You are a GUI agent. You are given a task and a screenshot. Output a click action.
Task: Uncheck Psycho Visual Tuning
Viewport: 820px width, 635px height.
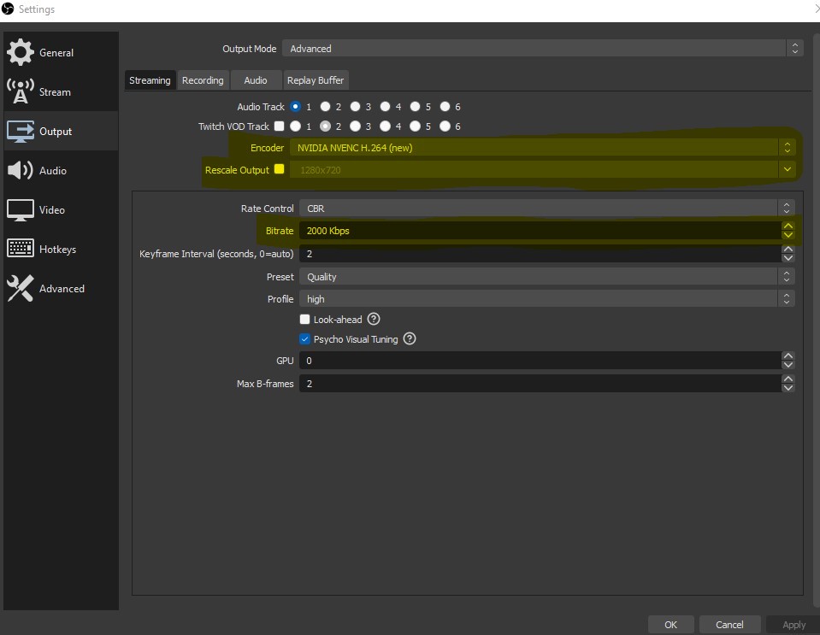(x=304, y=339)
